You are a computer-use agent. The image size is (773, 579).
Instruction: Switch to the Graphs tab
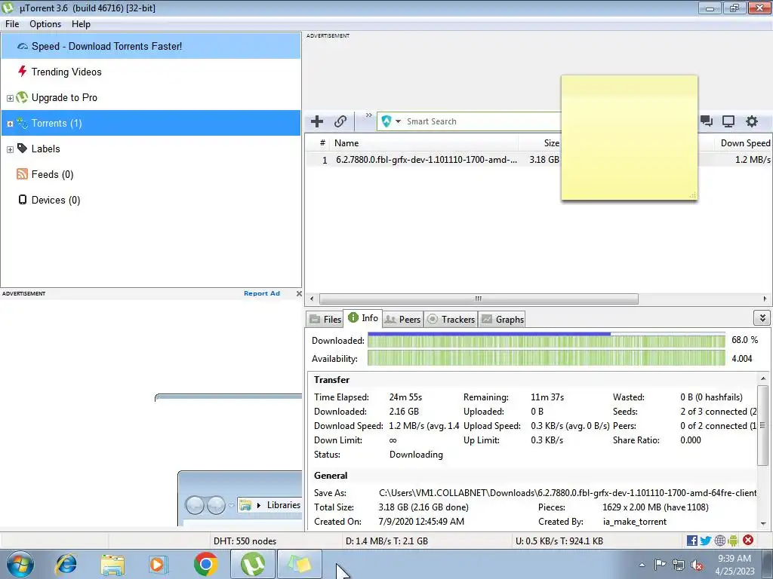[502, 319]
